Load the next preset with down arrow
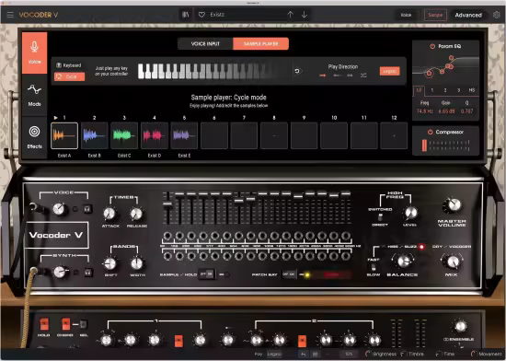This screenshot has height=361, width=506. (305, 15)
